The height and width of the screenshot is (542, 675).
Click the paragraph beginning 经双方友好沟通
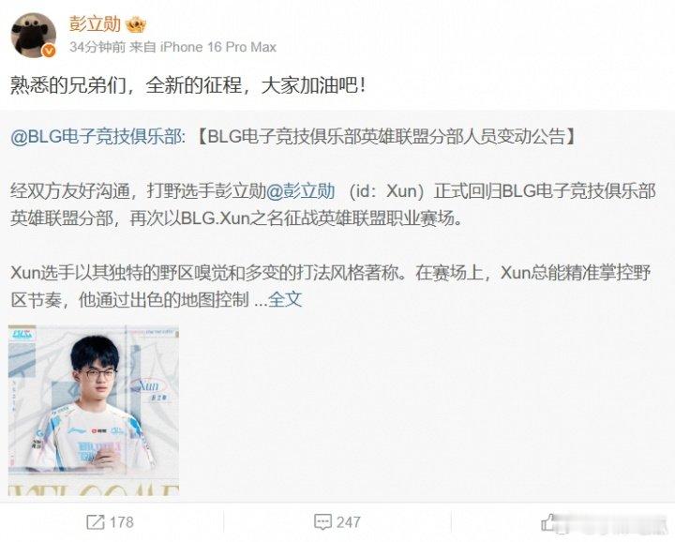point(333,205)
